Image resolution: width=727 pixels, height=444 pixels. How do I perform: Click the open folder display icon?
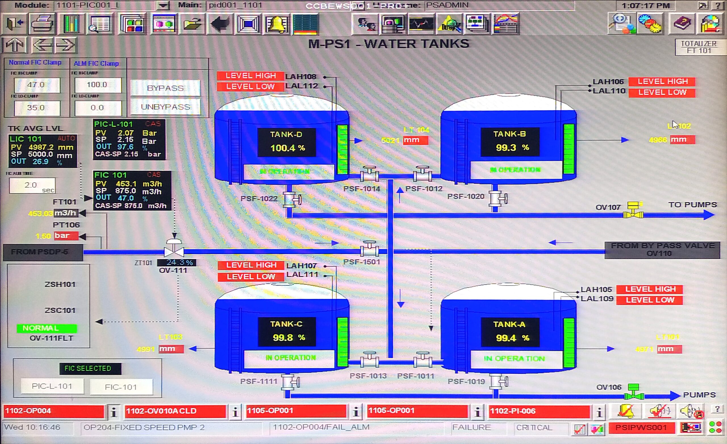pyautogui.click(x=192, y=24)
